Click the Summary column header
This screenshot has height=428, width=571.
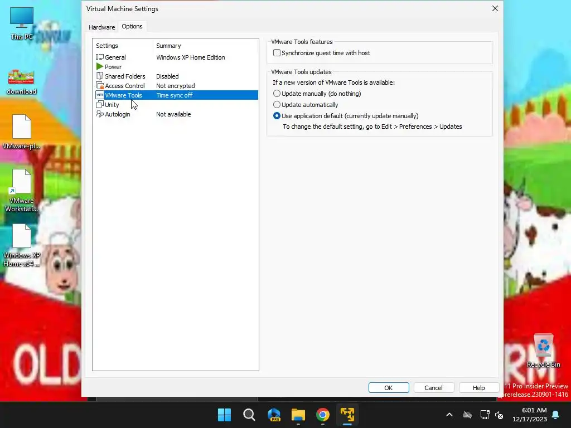point(168,46)
